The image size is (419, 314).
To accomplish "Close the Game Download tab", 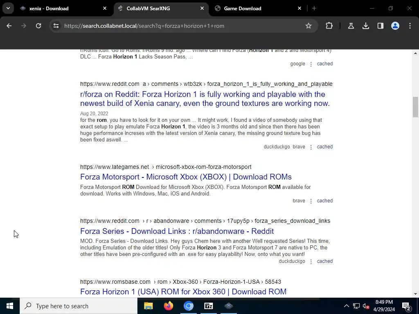I will pos(299,8).
